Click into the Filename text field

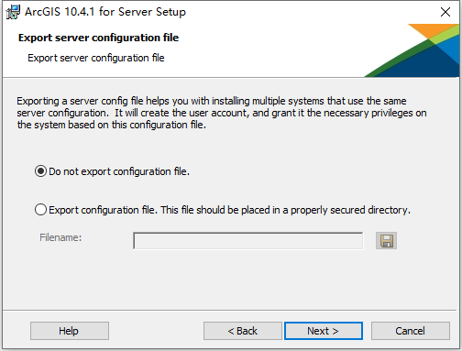(x=248, y=241)
